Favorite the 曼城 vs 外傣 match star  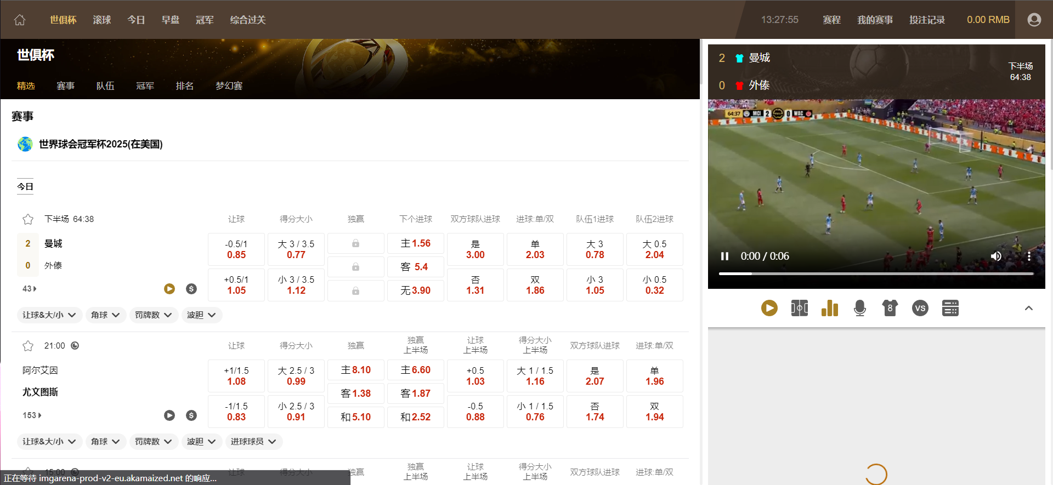click(28, 219)
